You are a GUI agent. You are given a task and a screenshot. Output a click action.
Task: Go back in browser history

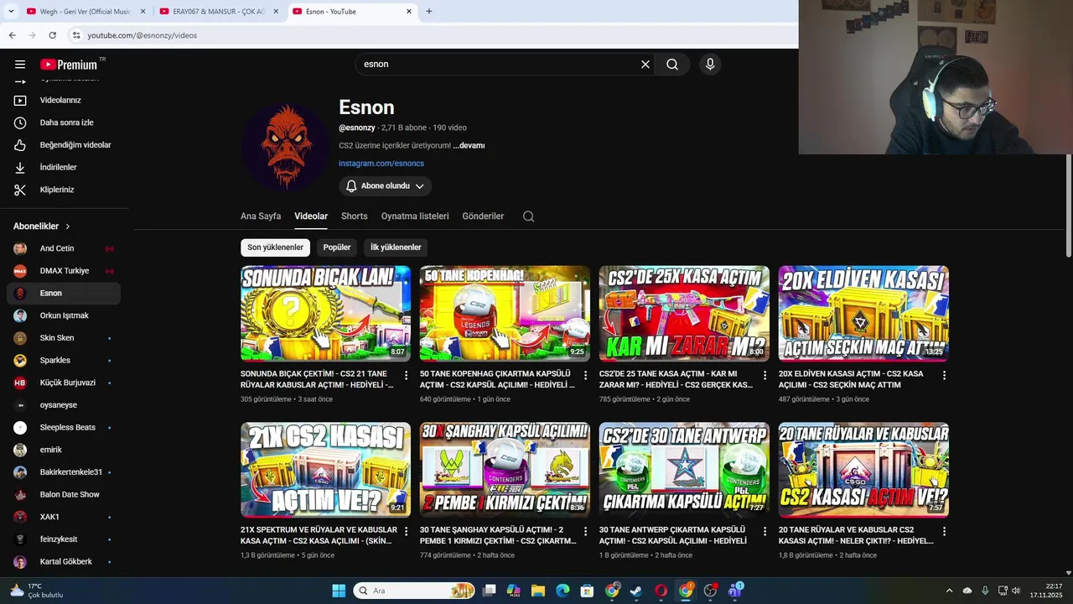(12, 35)
